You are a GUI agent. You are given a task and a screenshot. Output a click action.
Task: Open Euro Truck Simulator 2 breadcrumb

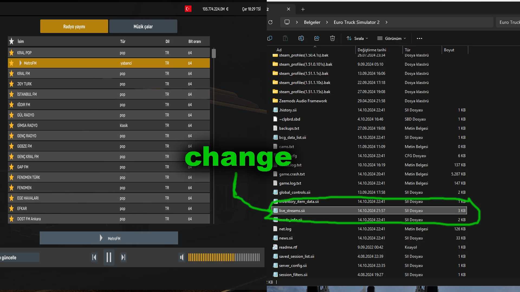(356, 22)
